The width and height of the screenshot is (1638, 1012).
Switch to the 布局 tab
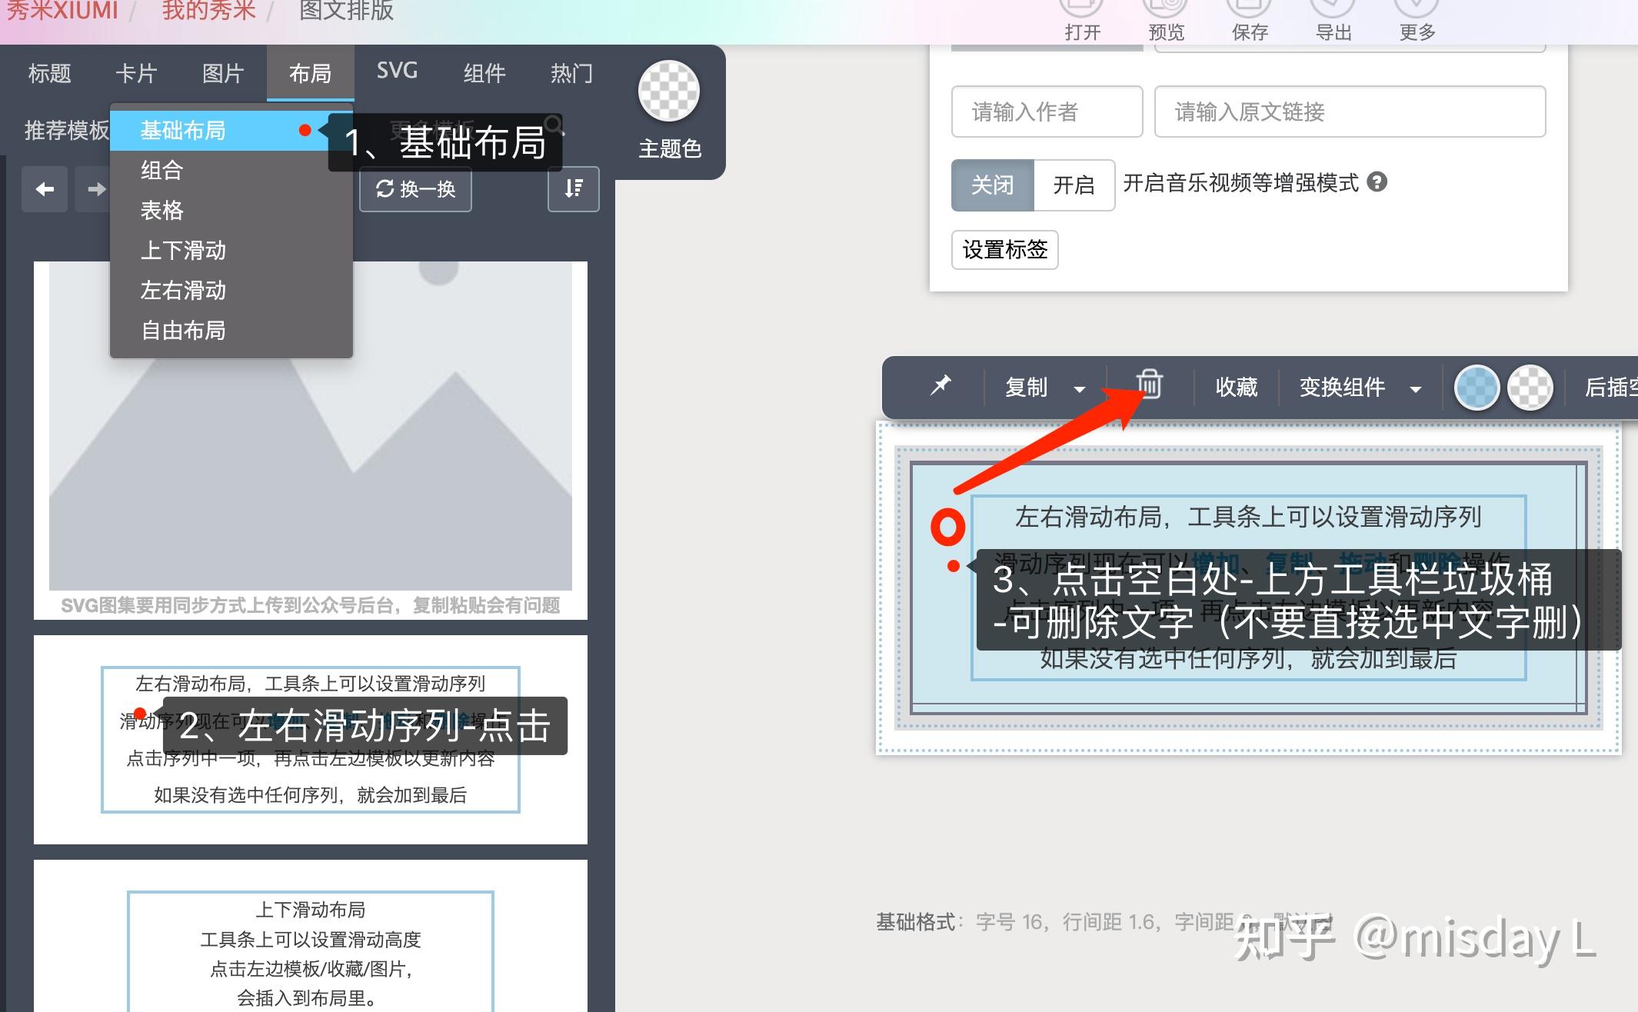[310, 73]
